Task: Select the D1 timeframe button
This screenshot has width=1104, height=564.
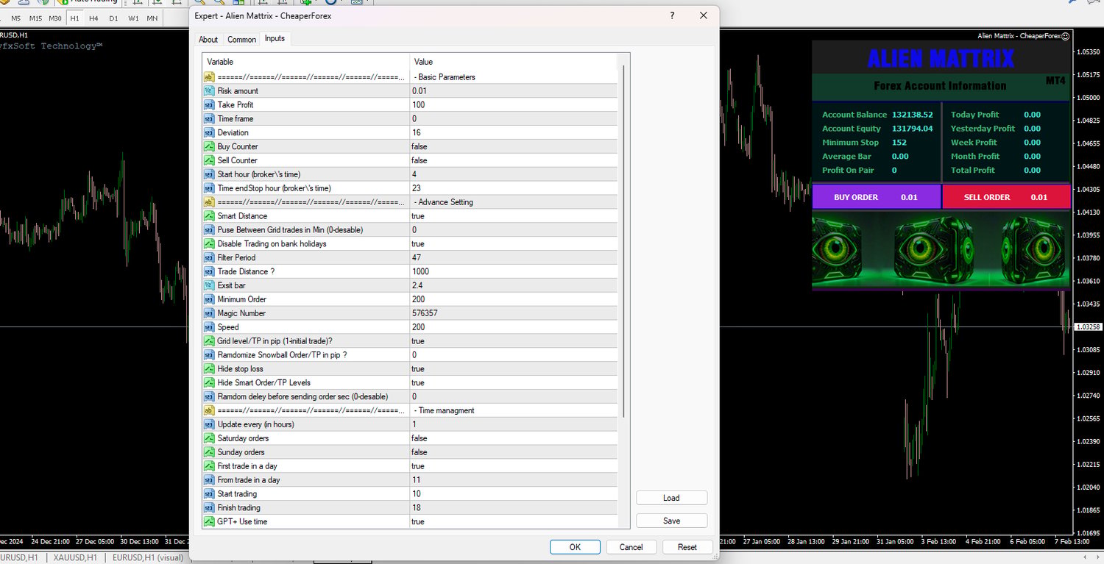Action: 113,18
